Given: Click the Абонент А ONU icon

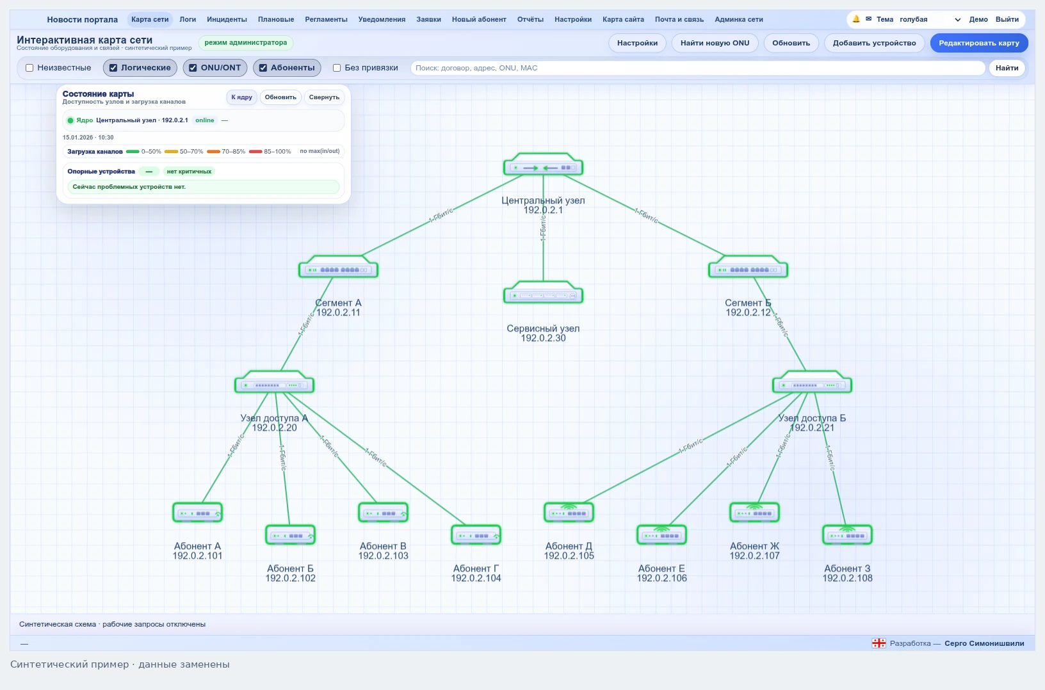Looking at the screenshot, I should pyautogui.click(x=197, y=512).
